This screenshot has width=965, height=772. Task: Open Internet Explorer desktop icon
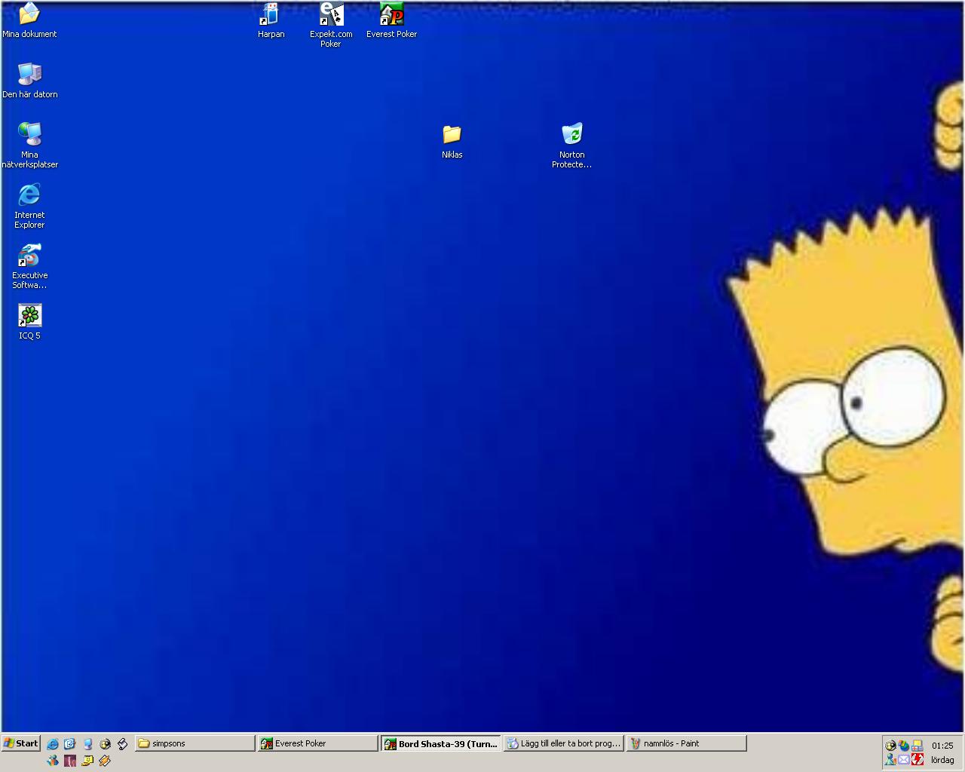tap(29, 196)
